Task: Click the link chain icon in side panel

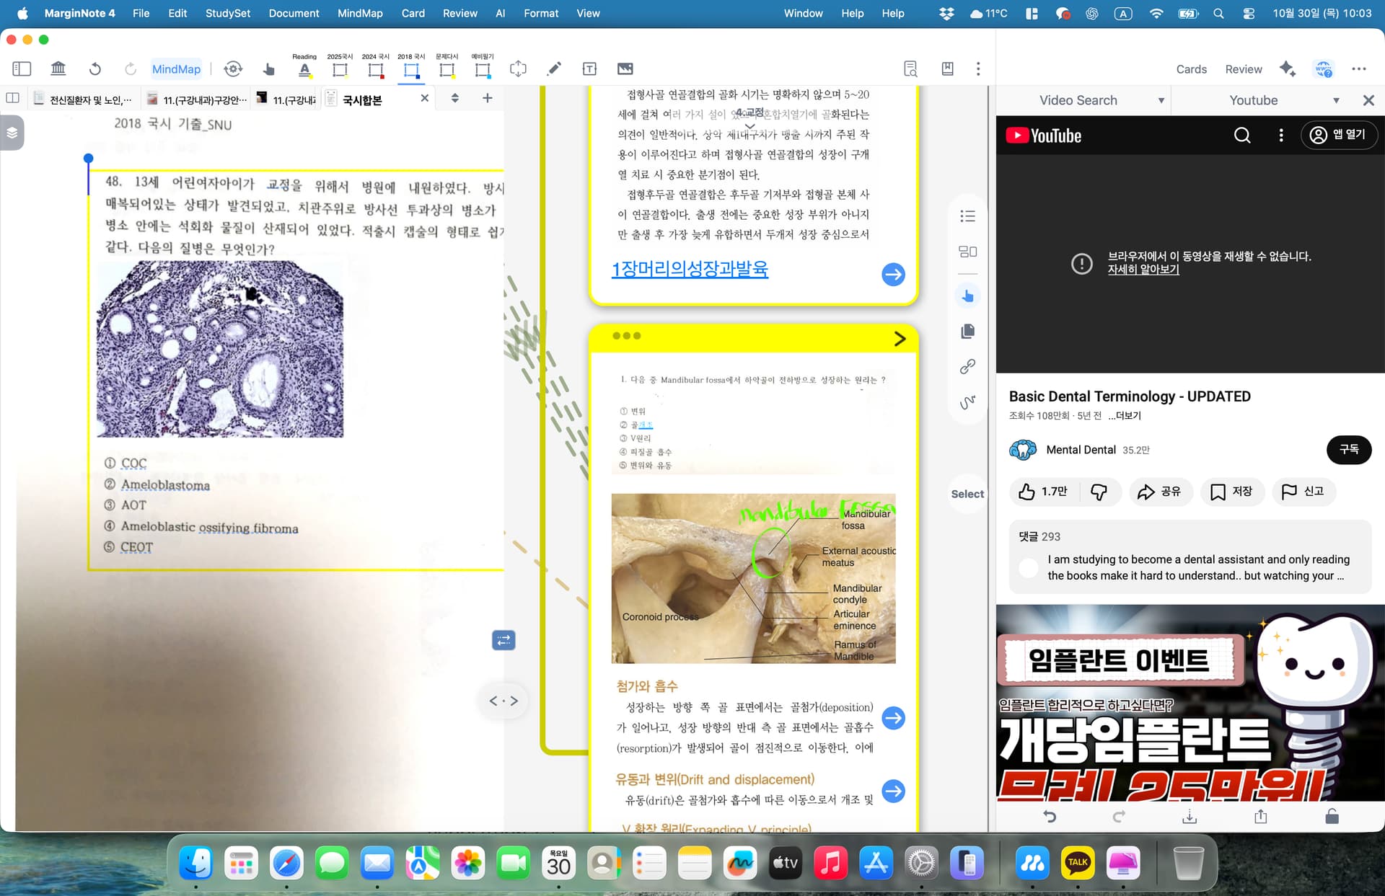Action: (x=967, y=366)
